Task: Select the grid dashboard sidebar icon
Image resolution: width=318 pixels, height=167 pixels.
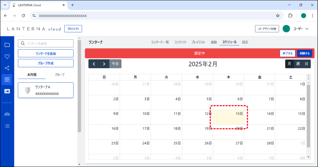Action: point(7,80)
